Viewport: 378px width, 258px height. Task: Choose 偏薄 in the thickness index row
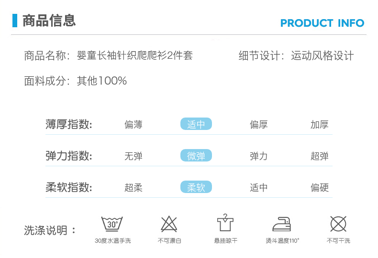click(133, 125)
